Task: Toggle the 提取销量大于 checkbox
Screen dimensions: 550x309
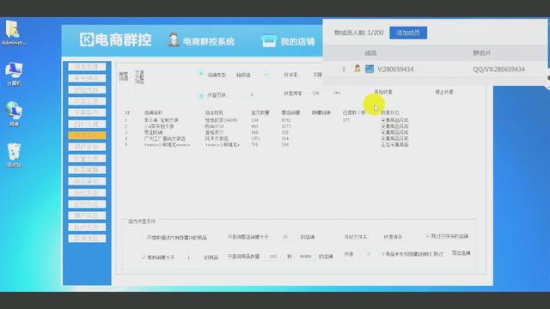Action: (144, 257)
